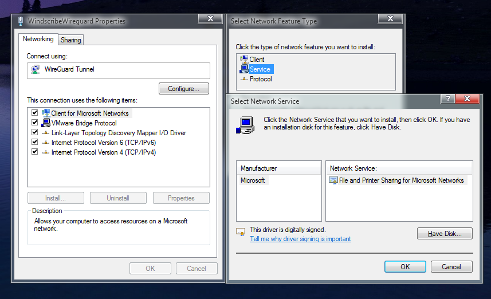Click the WireGuard Tunnel adapter icon
Viewport: 491px width, 299px height.
[36, 70]
